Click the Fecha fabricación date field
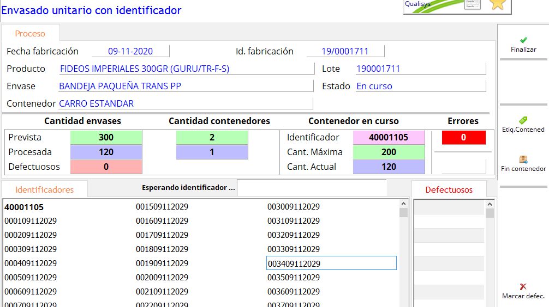 [130, 52]
